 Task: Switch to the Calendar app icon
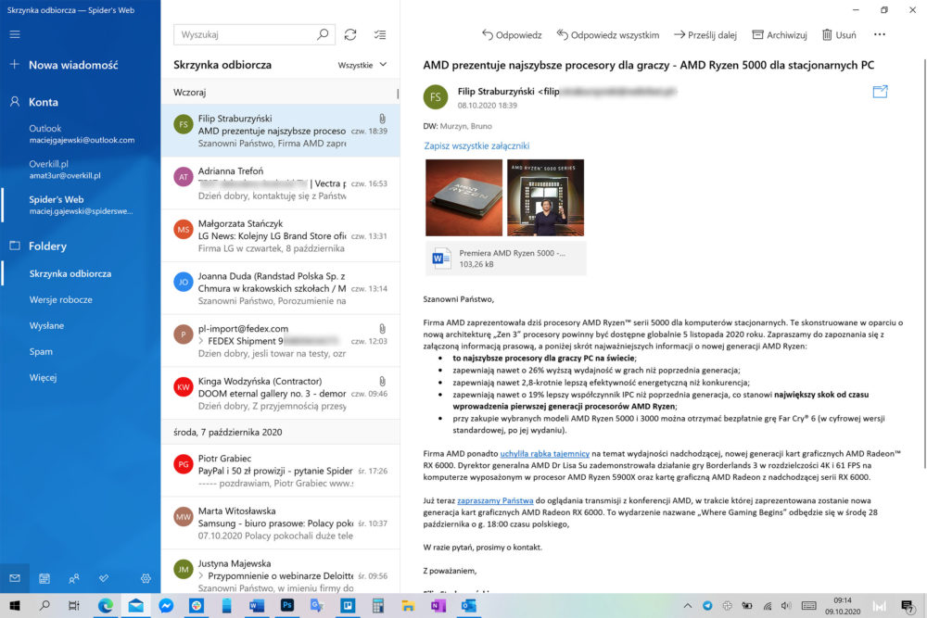click(44, 578)
